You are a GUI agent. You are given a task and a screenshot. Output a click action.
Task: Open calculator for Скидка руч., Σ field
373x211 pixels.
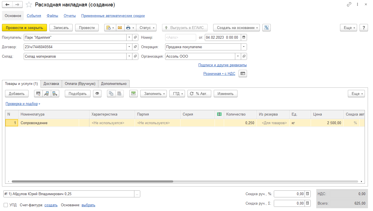coord(307,203)
